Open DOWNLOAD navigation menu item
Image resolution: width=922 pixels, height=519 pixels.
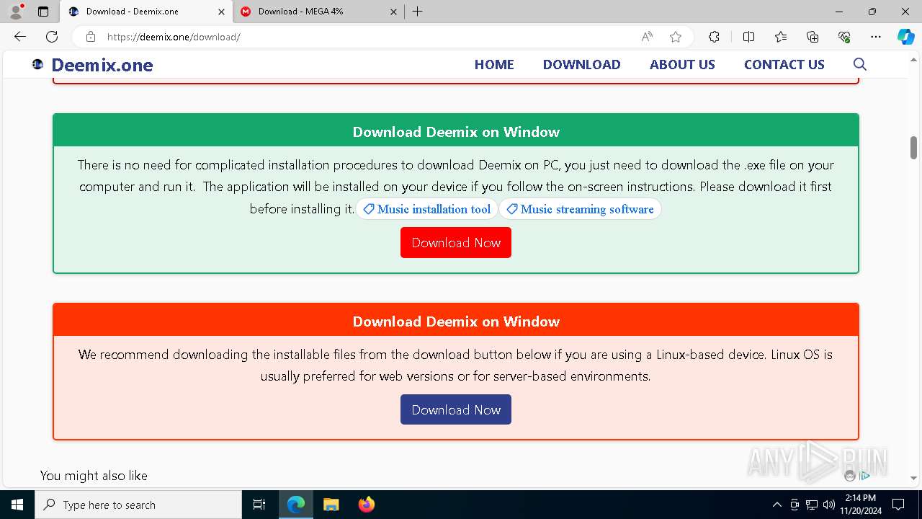click(x=581, y=64)
